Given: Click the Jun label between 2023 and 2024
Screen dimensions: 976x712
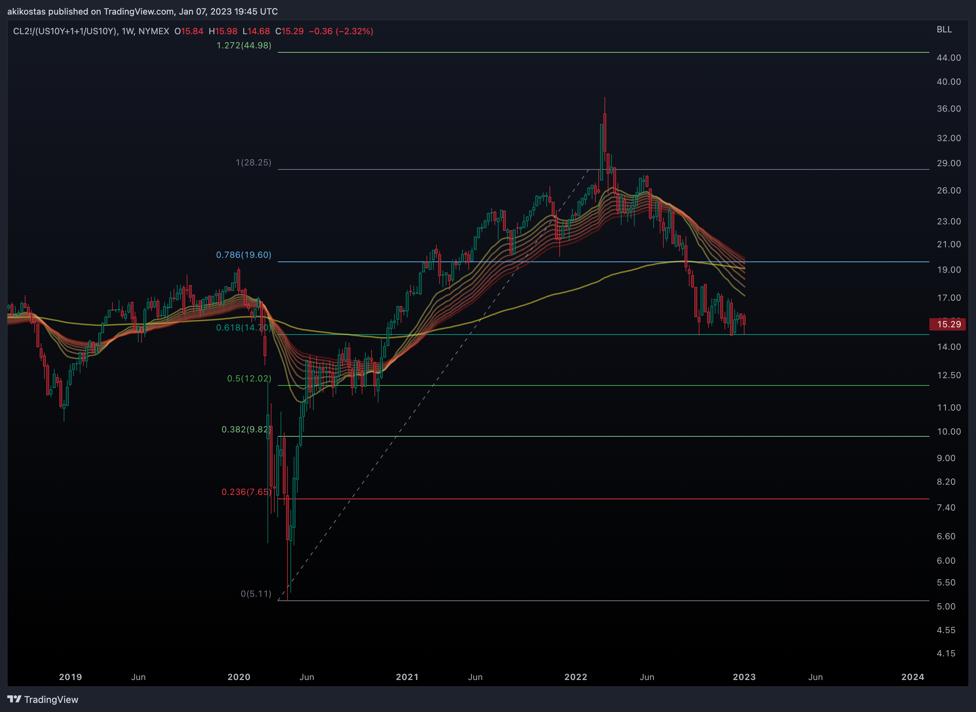Looking at the screenshot, I should pyautogui.click(x=816, y=677).
